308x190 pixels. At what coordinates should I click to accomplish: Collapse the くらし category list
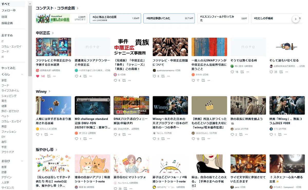pyautogui.click(x=22, y=75)
